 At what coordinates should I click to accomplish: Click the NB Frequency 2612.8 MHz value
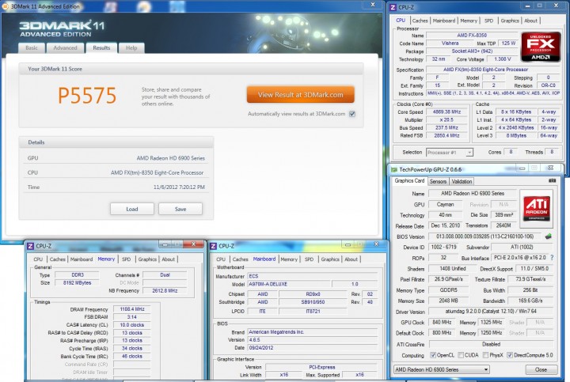coord(165,290)
